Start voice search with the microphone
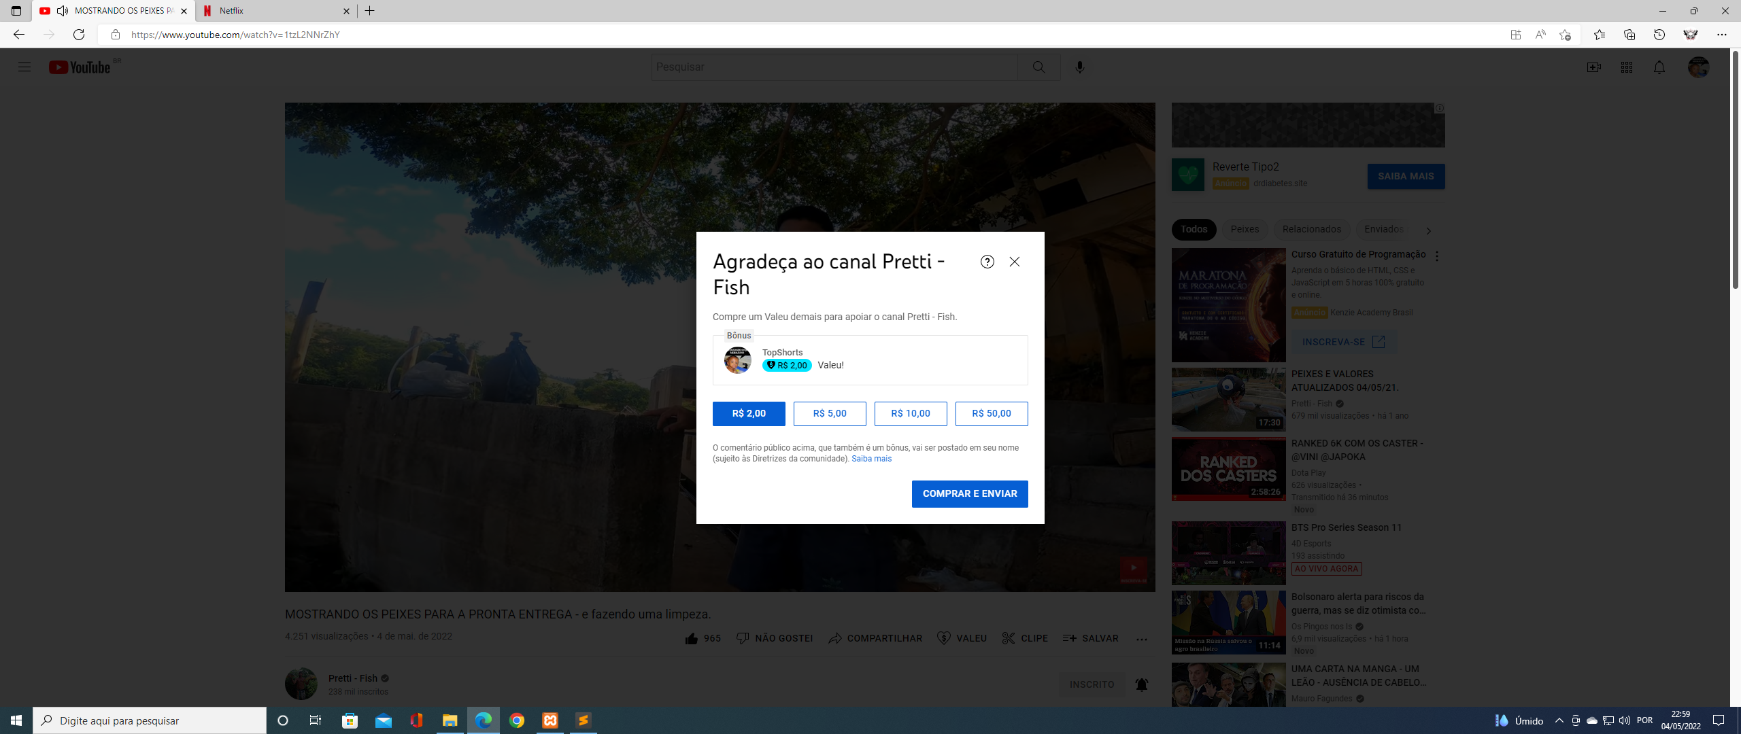 [1079, 67]
